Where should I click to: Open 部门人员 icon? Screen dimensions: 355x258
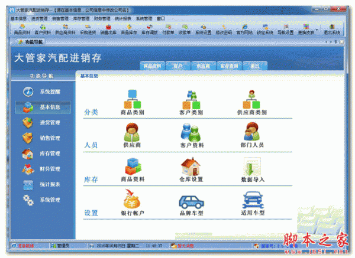click(252, 135)
